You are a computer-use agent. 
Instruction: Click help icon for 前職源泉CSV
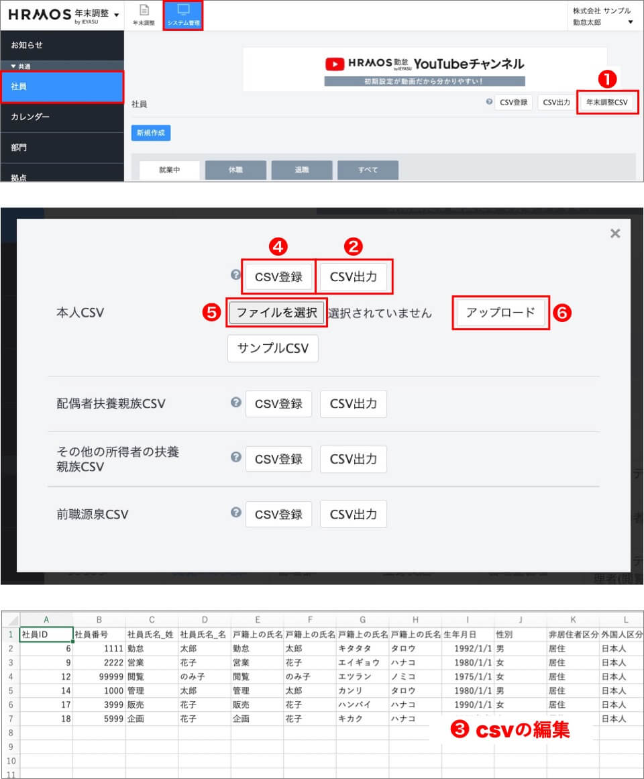pyautogui.click(x=235, y=513)
